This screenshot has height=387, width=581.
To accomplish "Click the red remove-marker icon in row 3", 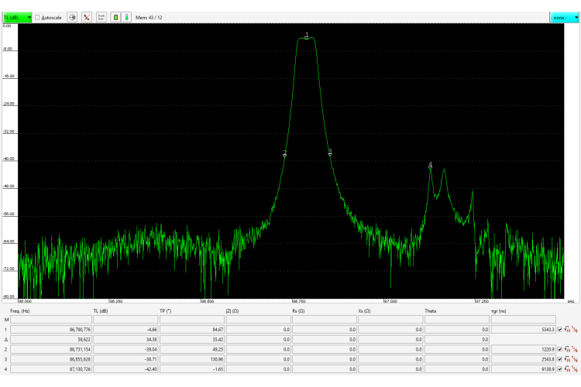I will coord(575,359).
